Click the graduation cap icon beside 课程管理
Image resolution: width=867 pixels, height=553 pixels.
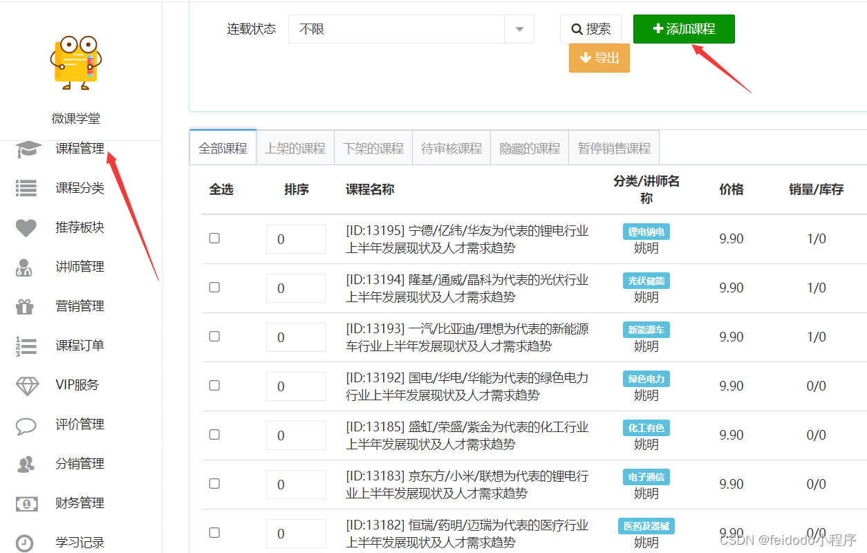[28, 149]
